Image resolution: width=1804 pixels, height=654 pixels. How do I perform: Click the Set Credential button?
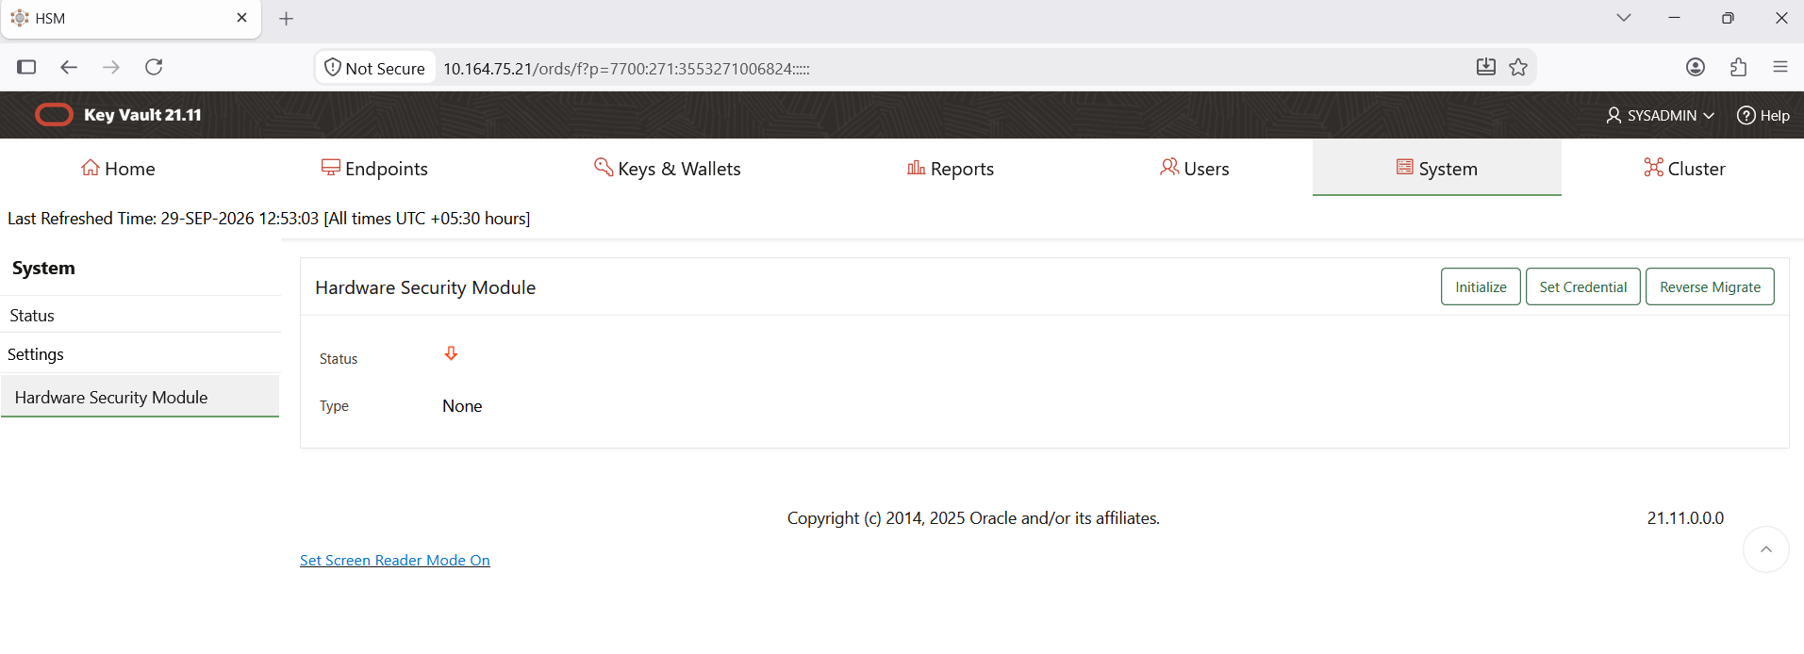(1583, 286)
